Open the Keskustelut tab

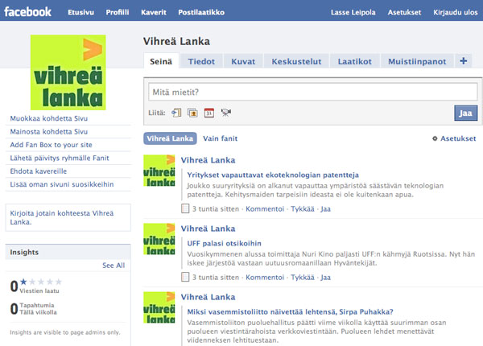(296, 61)
